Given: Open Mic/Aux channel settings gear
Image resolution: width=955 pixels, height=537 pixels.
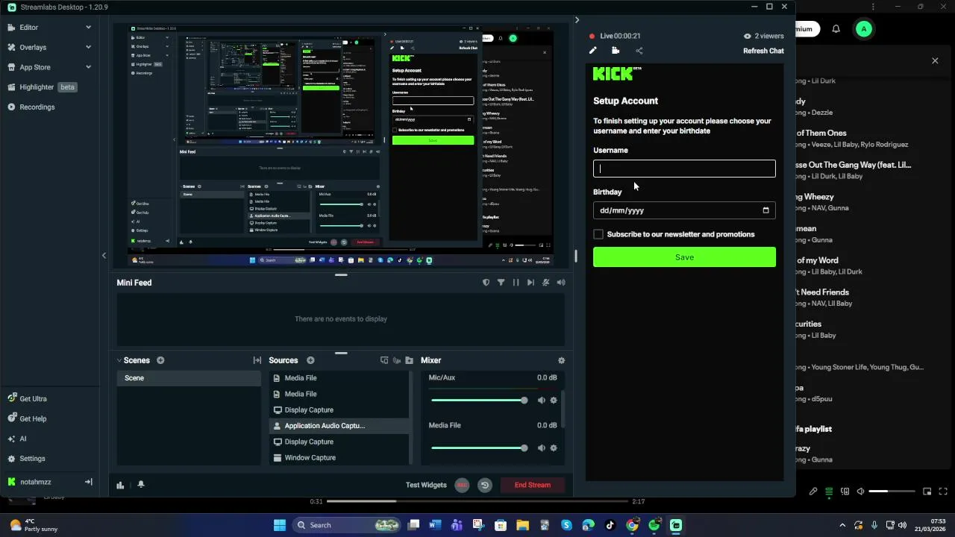Looking at the screenshot, I should click(554, 401).
